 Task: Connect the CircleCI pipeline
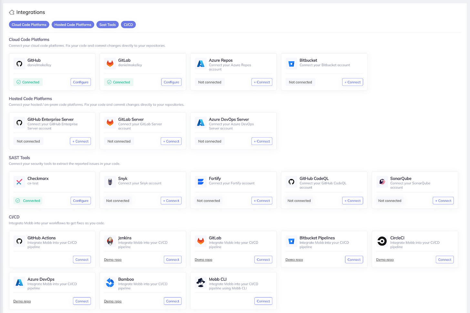445,259
